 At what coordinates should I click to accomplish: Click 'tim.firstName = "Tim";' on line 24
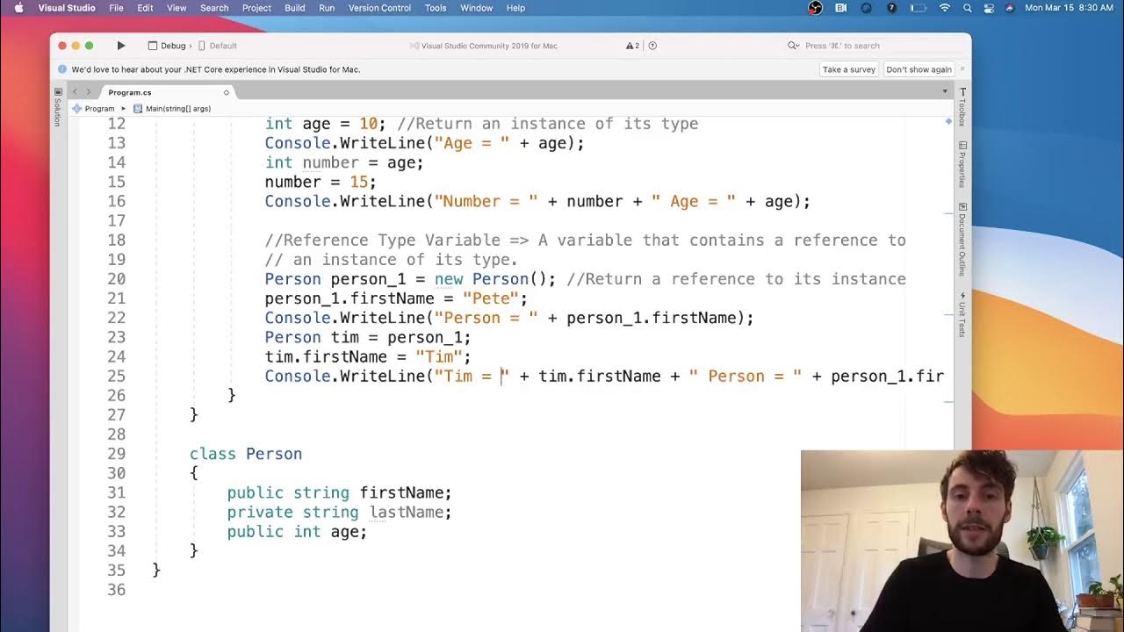(368, 356)
